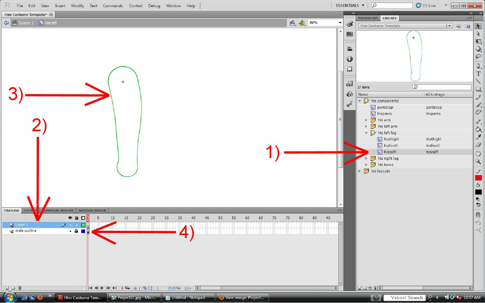Screen dimensions: 485x303
Task: Open the Info panel icon
Action: (350, 59)
